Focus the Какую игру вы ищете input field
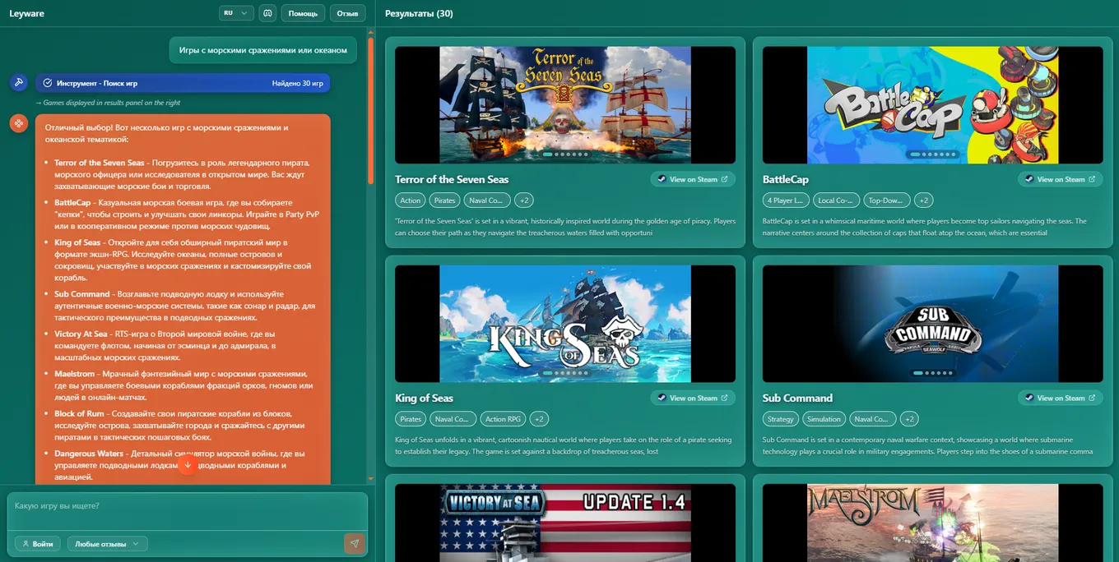1119x562 pixels. [188, 511]
